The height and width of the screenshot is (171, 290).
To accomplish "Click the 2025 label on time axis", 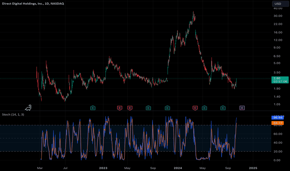I will click(x=253, y=168).
